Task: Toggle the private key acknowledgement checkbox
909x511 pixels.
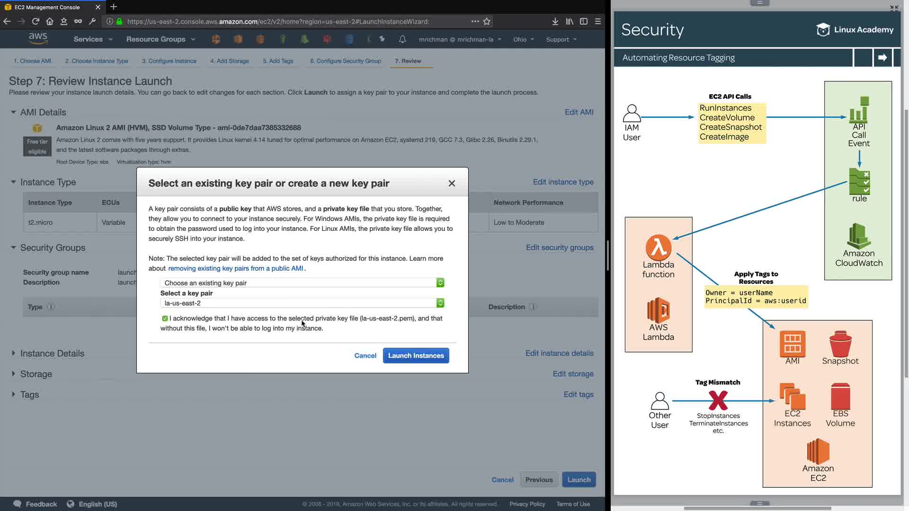Action: tap(165, 318)
